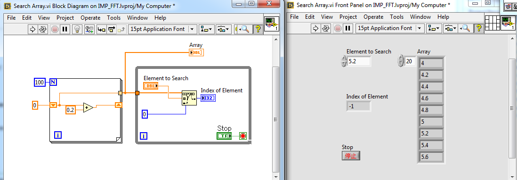Click Search Array function node
Screen dimensions: 517x180
(189, 98)
